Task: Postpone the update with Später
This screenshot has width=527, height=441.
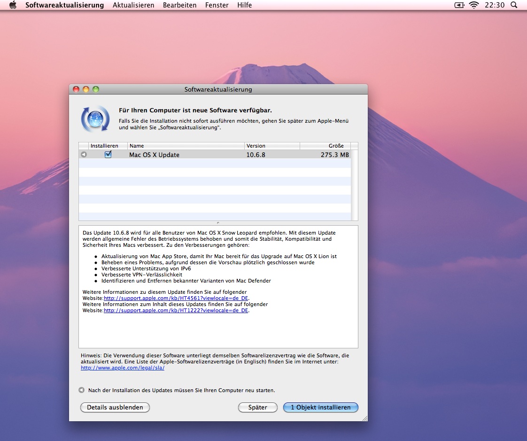Action: (258, 407)
